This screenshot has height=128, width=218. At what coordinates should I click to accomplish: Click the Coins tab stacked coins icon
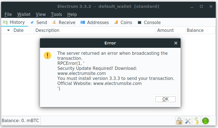coord(116,22)
